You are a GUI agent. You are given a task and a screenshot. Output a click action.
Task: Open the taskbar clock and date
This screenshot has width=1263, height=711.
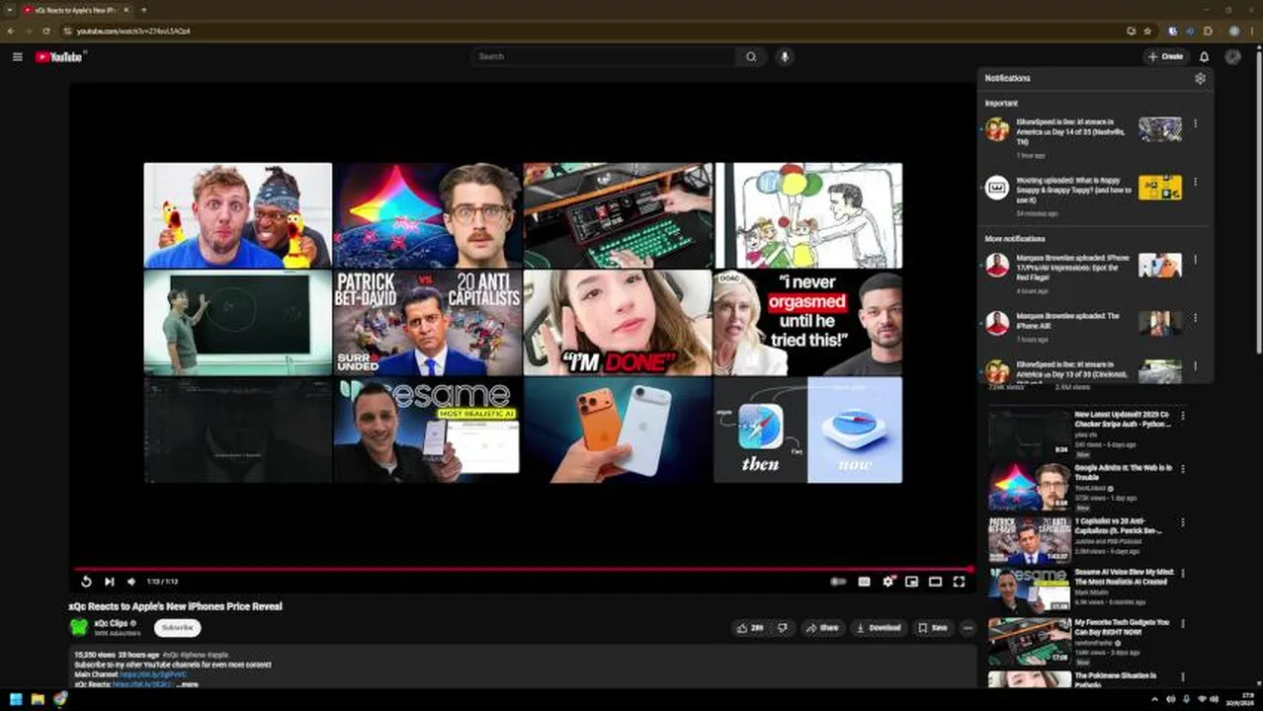[1241, 699]
